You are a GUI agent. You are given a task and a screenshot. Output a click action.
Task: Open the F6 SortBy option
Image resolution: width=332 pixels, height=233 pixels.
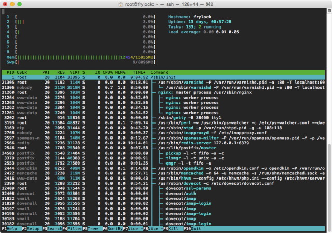[113, 229]
